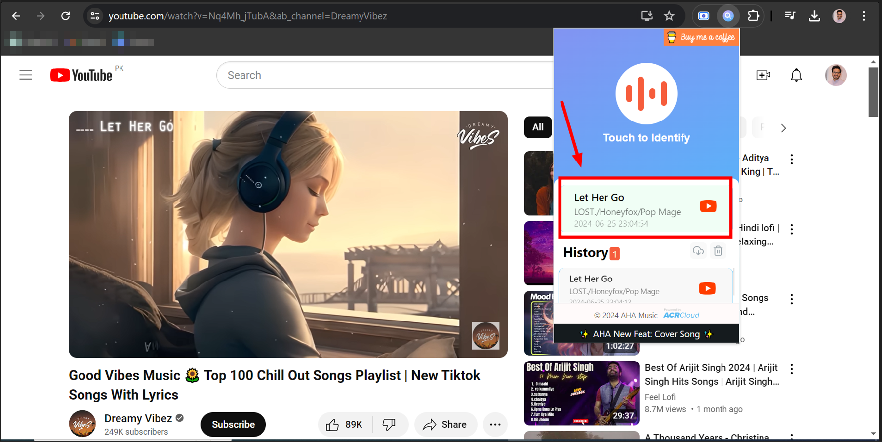Open the Dreamy Vibez channel avatar
Image resolution: width=882 pixels, height=442 pixels.
[x=82, y=424]
